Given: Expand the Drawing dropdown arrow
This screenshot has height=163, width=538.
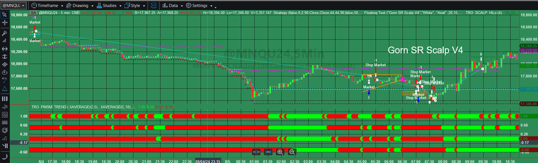Looking at the screenshot, I should tap(93, 6).
